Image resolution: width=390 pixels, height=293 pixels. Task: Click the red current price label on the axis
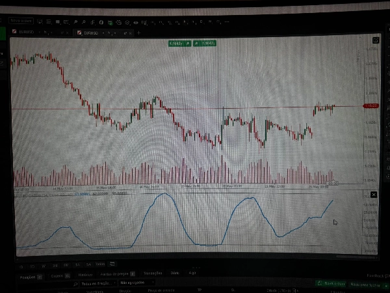[x=371, y=106]
